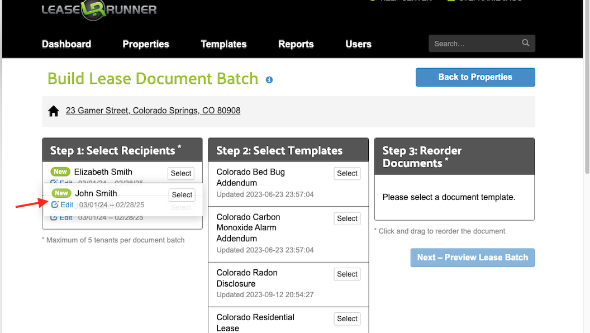
Task: Select John Smith as a recipient
Action: [x=182, y=194]
